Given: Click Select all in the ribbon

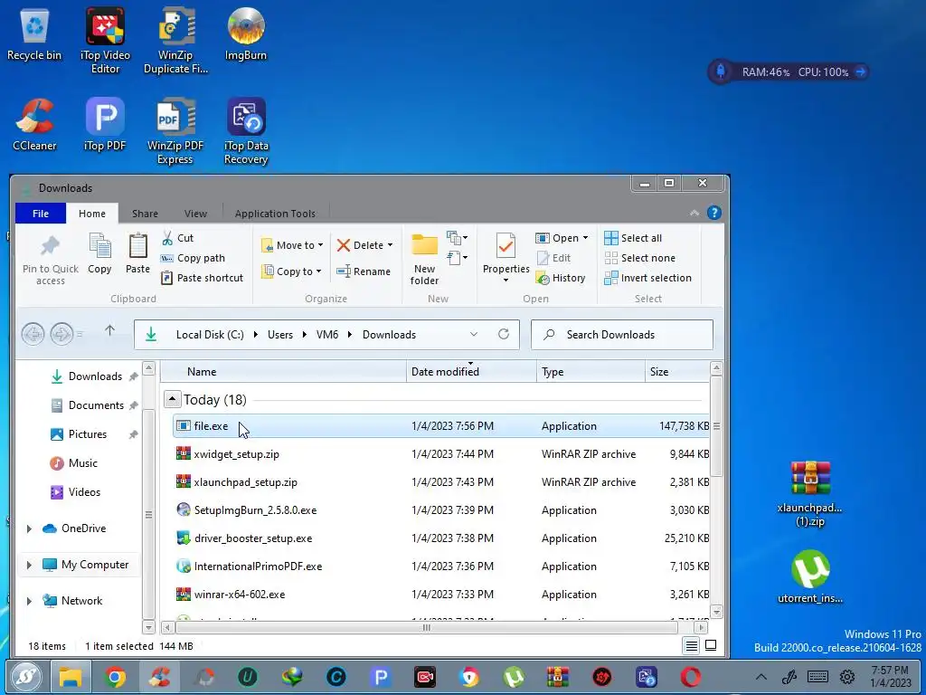Looking at the screenshot, I should (x=633, y=238).
